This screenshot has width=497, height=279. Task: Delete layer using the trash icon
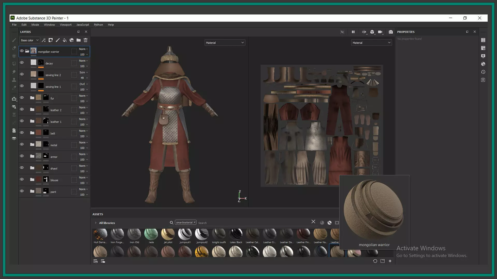click(x=85, y=40)
